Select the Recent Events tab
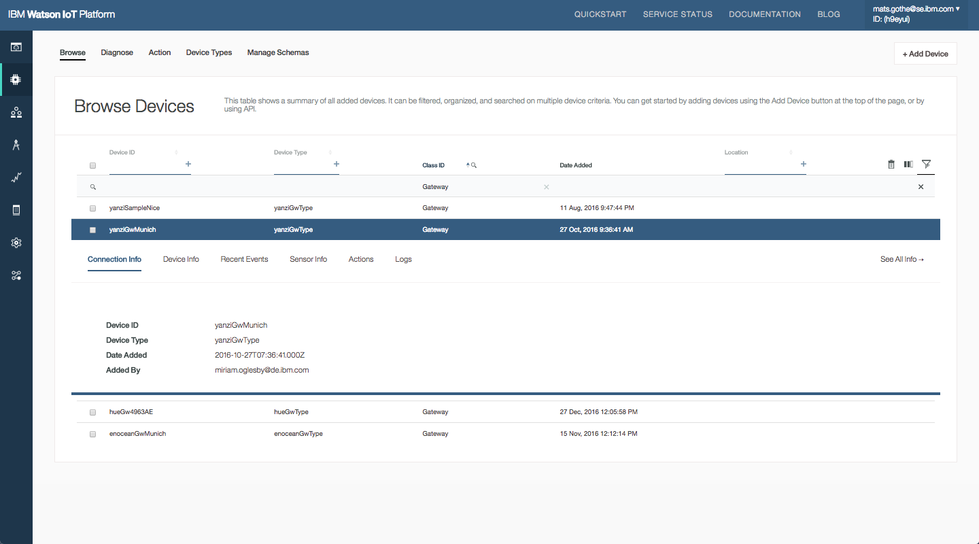This screenshot has height=544, width=979. tap(244, 259)
